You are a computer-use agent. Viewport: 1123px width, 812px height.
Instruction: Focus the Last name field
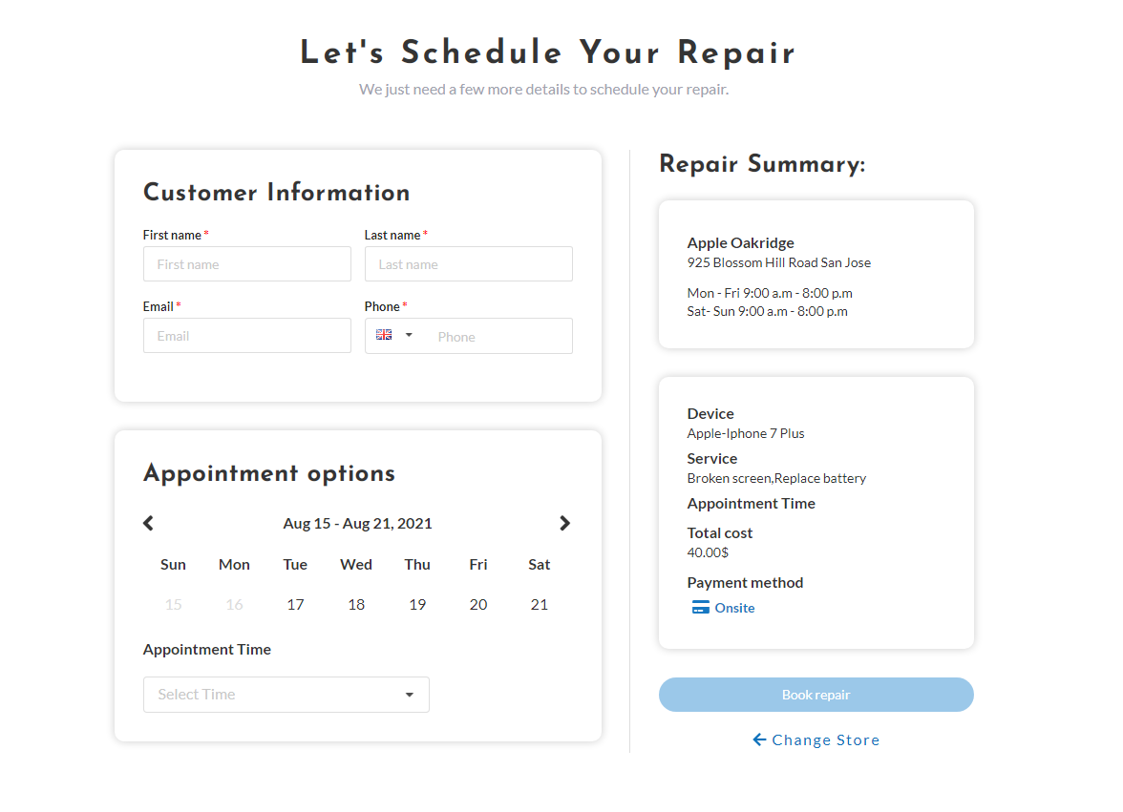(x=468, y=264)
